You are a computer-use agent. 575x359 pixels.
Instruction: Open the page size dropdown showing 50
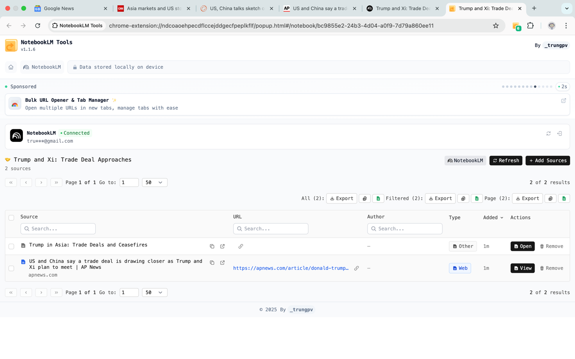click(155, 182)
